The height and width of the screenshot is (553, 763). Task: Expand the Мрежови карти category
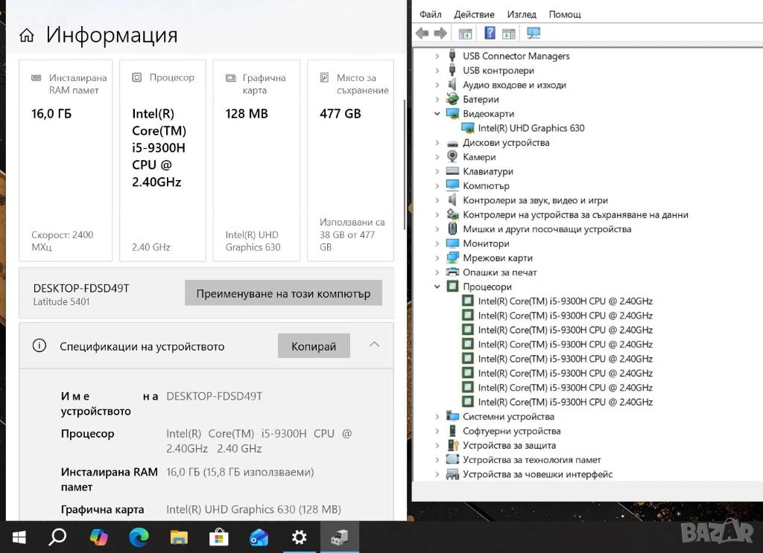click(437, 258)
